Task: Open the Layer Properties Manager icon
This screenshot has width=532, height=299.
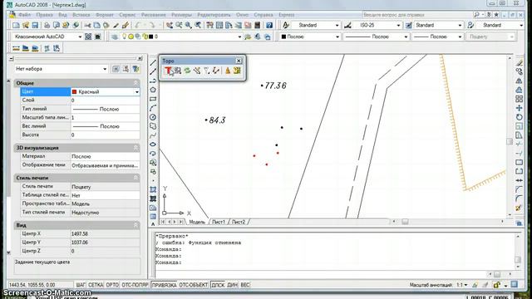Action: (115, 37)
